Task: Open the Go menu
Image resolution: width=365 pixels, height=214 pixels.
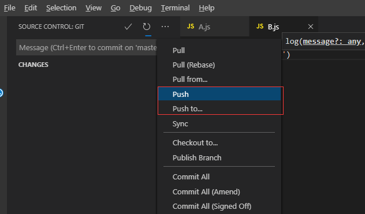Action: (116, 8)
